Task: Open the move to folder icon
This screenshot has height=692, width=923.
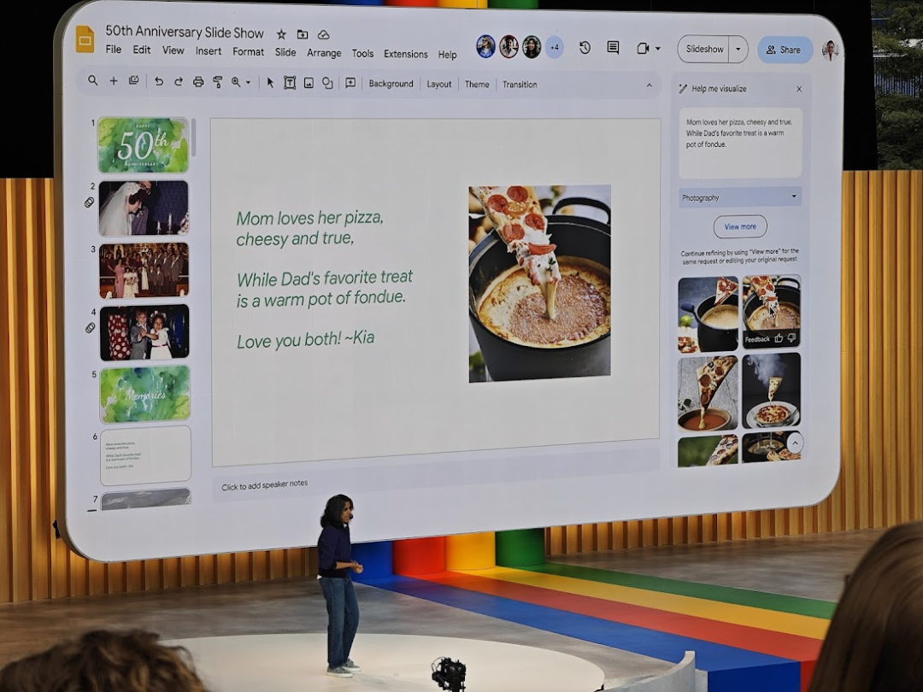Action: pos(303,34)
